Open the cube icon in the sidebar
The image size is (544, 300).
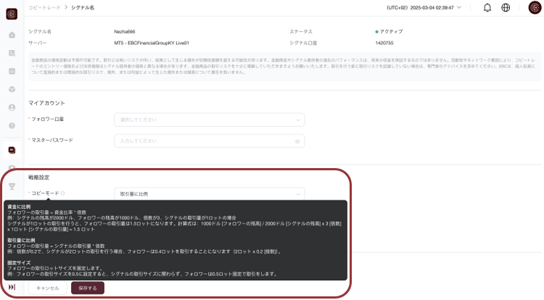point(12,89)
